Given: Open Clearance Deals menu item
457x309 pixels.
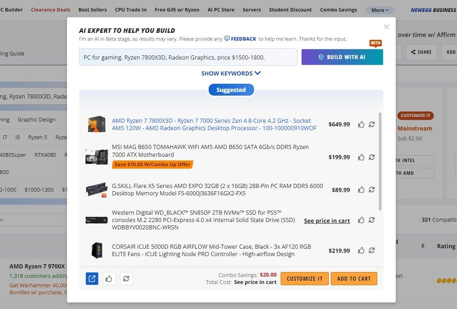Looking at the screenshot, I should pyautogui.click(x=51, y=10).
